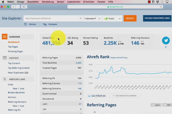The width and height of the screenshot is (172, 114).
Task: Toggle the Safari sidebar button
Action: (24, 7)
